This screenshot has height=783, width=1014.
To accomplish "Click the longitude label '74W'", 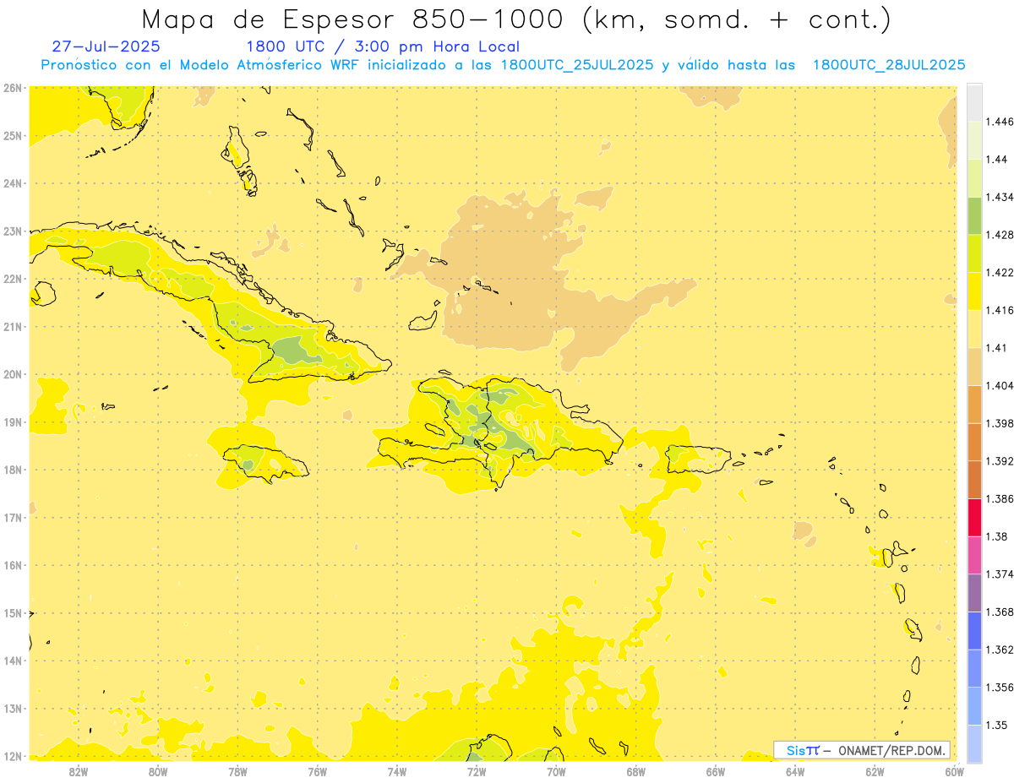I will [x=396, y=770].
